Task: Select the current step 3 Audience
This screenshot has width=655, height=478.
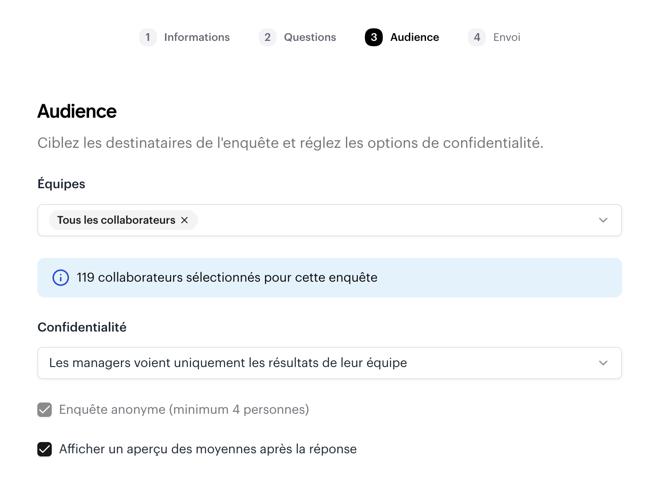Action: [x=402, y=37]
